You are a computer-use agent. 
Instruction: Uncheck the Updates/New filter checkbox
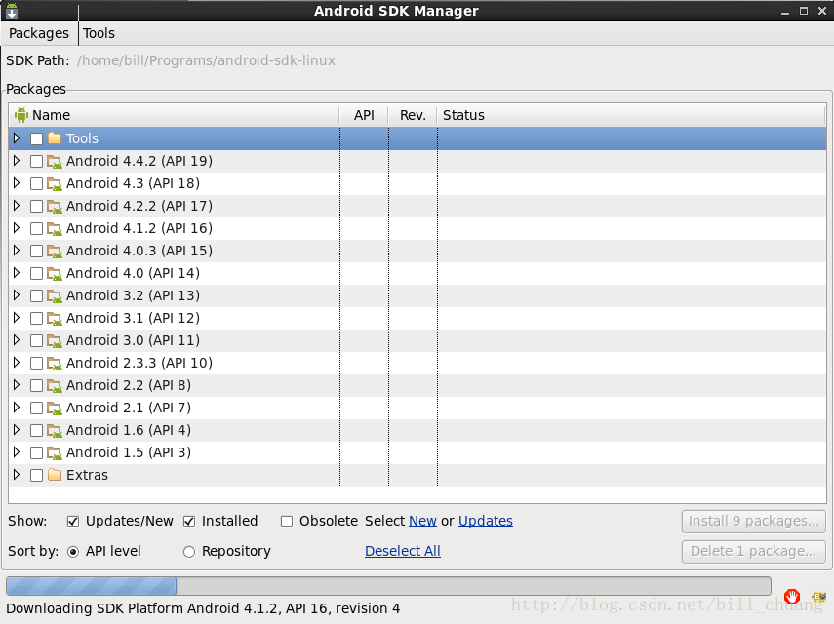(73, 522)
